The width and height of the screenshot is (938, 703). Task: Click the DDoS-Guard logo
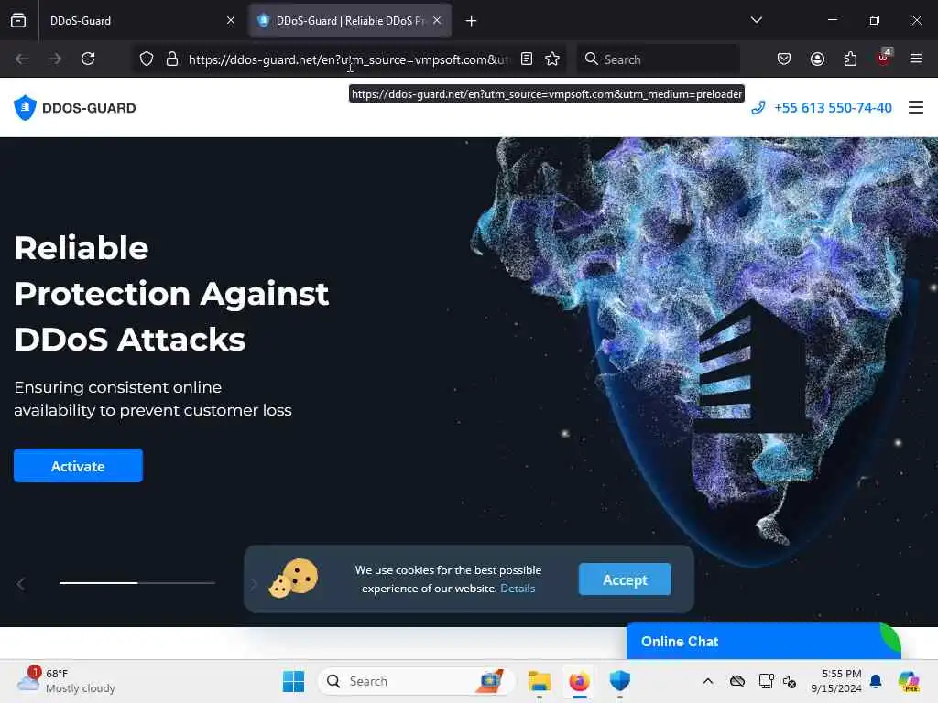(x=75, y=108)
